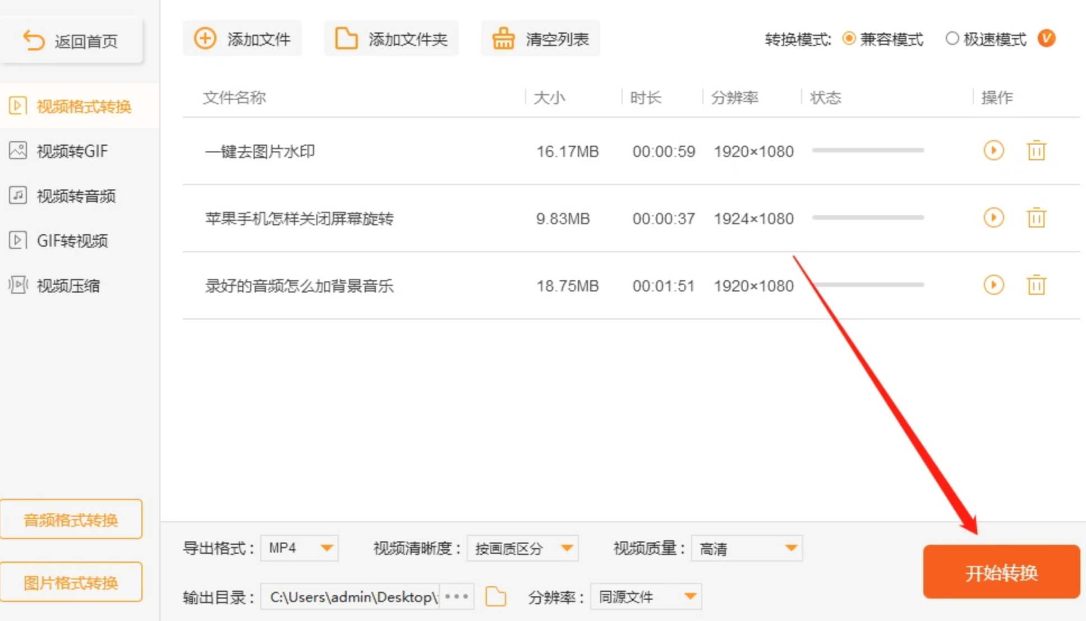Delete 一键去图片水印 from the list
Screen dimensions: 1086x621
1036,151
